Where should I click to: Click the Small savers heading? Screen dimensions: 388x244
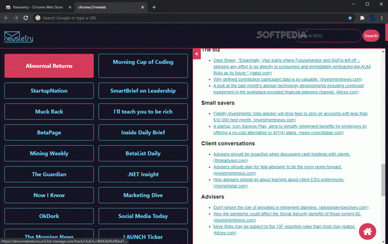point(218,103)
